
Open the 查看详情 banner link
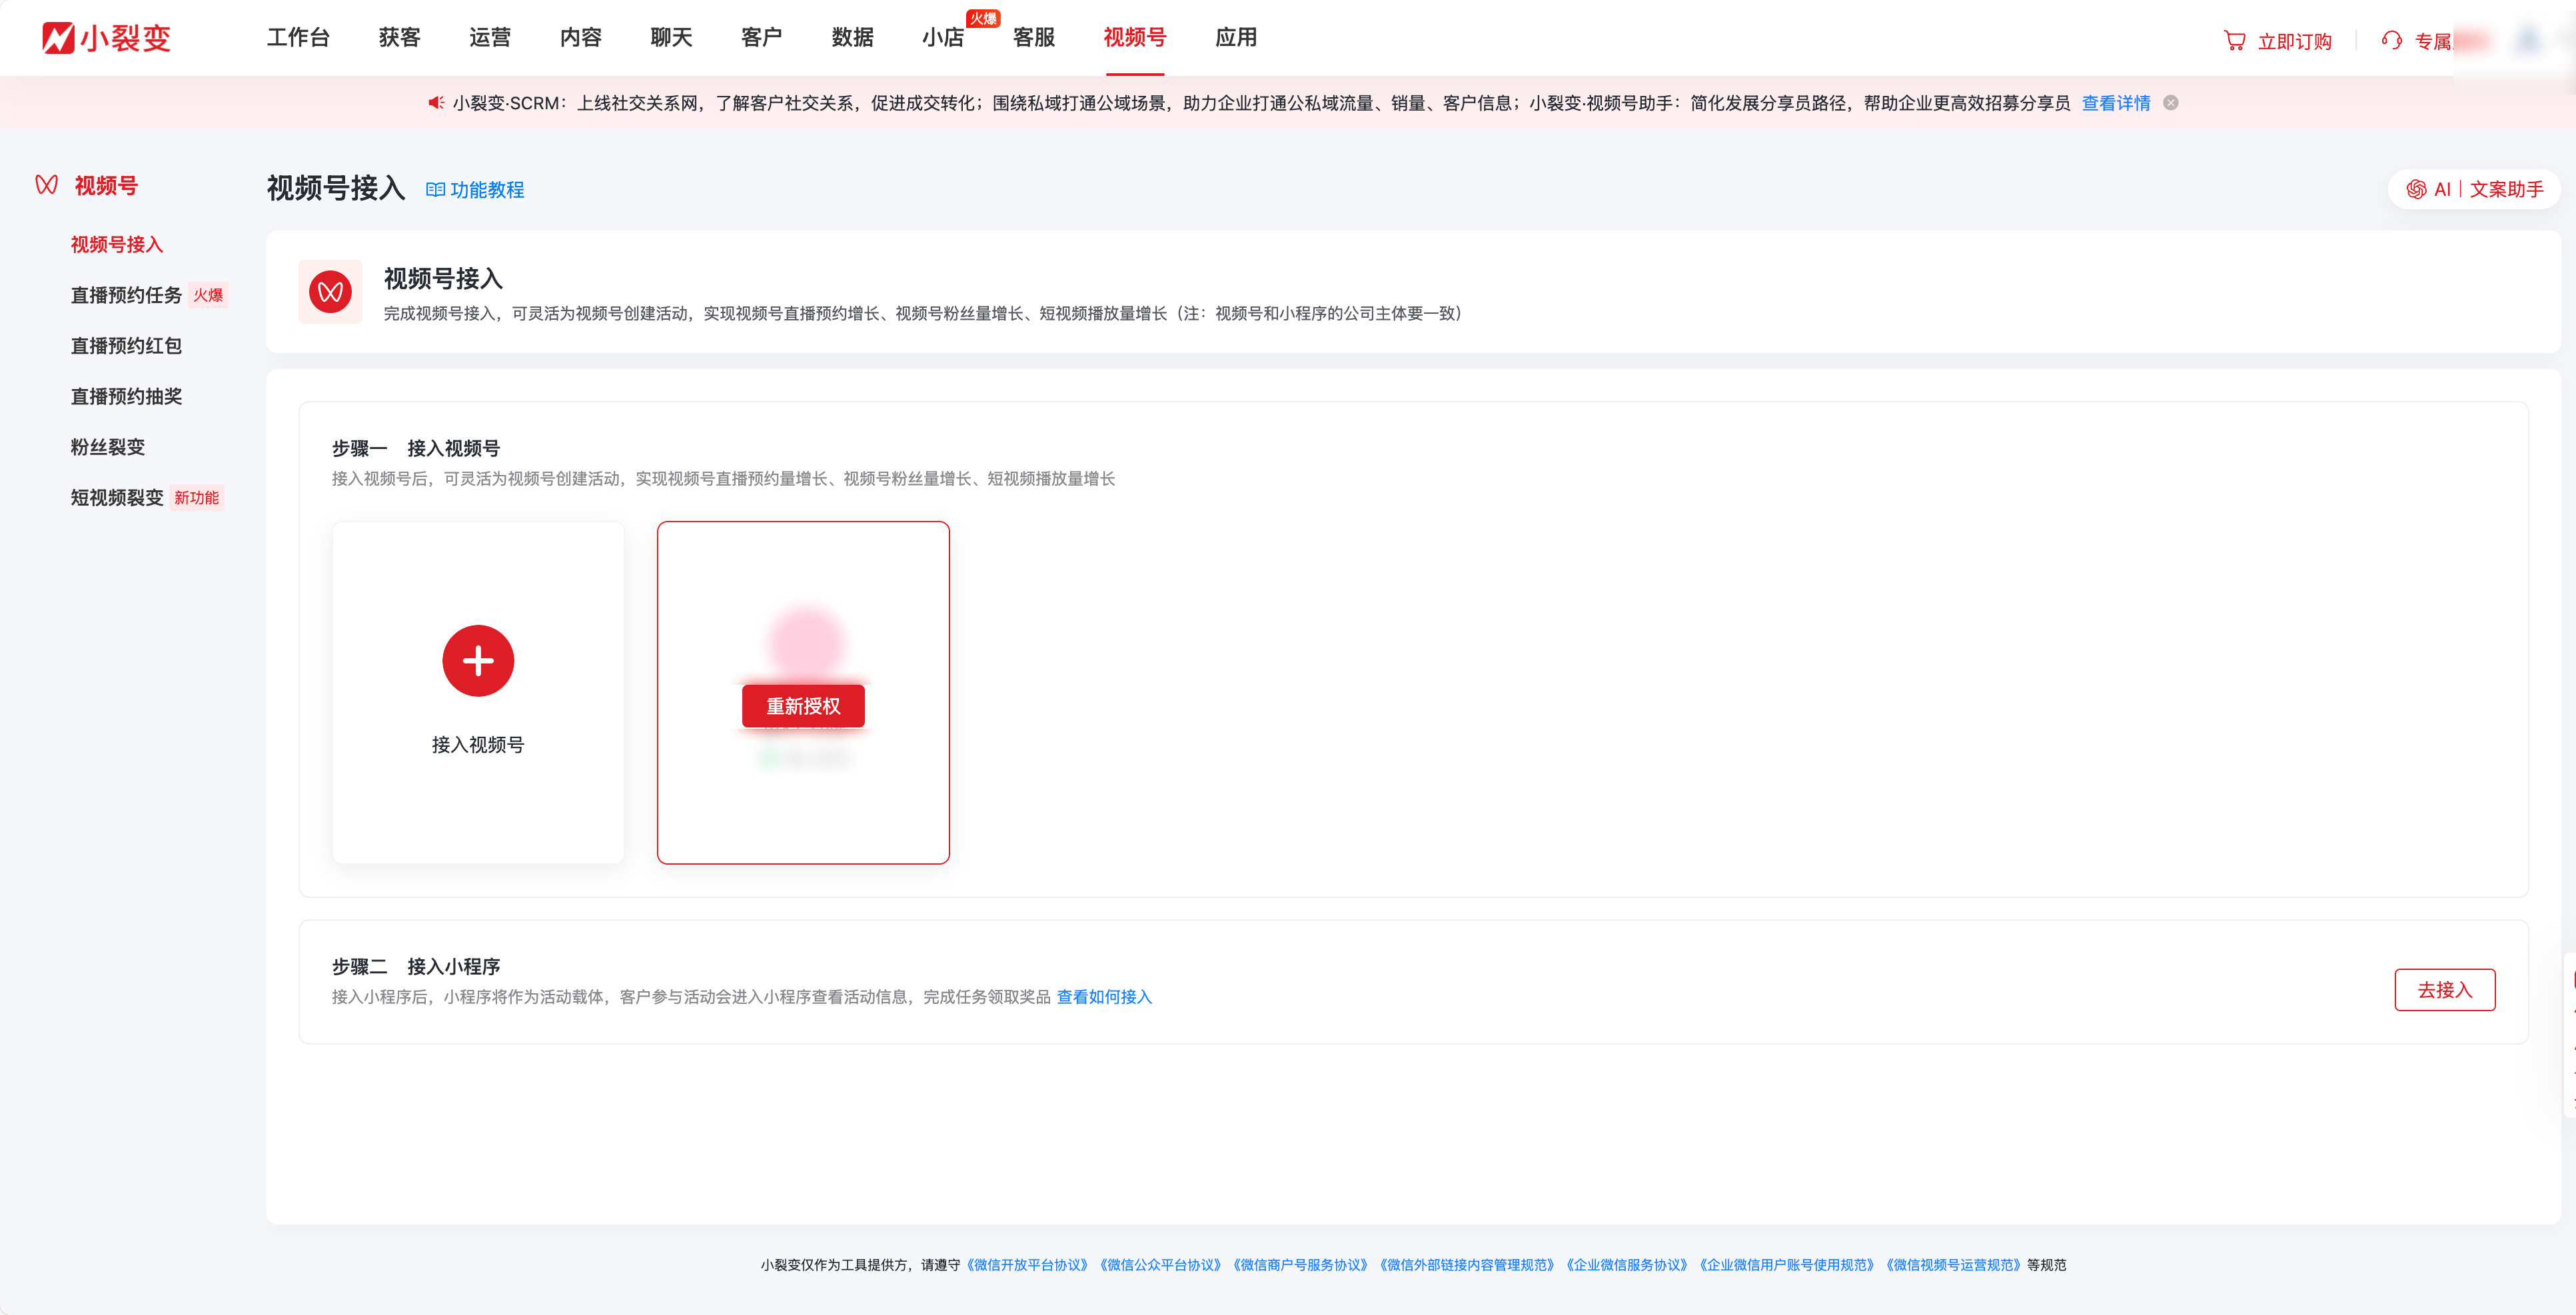[x=2115, y=103]
